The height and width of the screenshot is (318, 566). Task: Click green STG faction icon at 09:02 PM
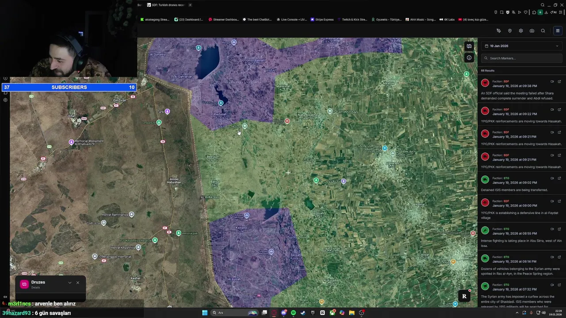point(485,179)
